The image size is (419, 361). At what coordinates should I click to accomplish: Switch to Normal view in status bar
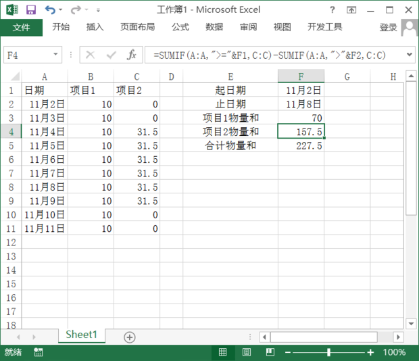pos(223,352)
